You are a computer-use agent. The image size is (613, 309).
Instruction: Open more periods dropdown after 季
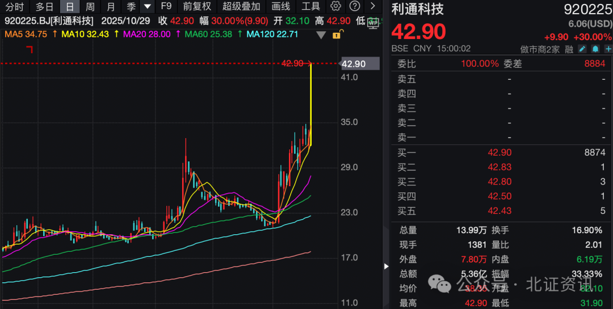147,6
